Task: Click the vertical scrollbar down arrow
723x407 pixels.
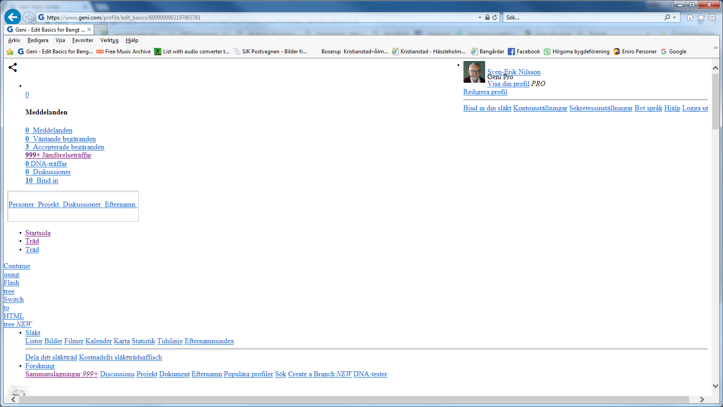Action: pyautogui.click(x=715, y=386)
